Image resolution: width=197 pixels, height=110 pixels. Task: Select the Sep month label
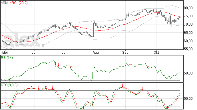click(x=125, y=52)
